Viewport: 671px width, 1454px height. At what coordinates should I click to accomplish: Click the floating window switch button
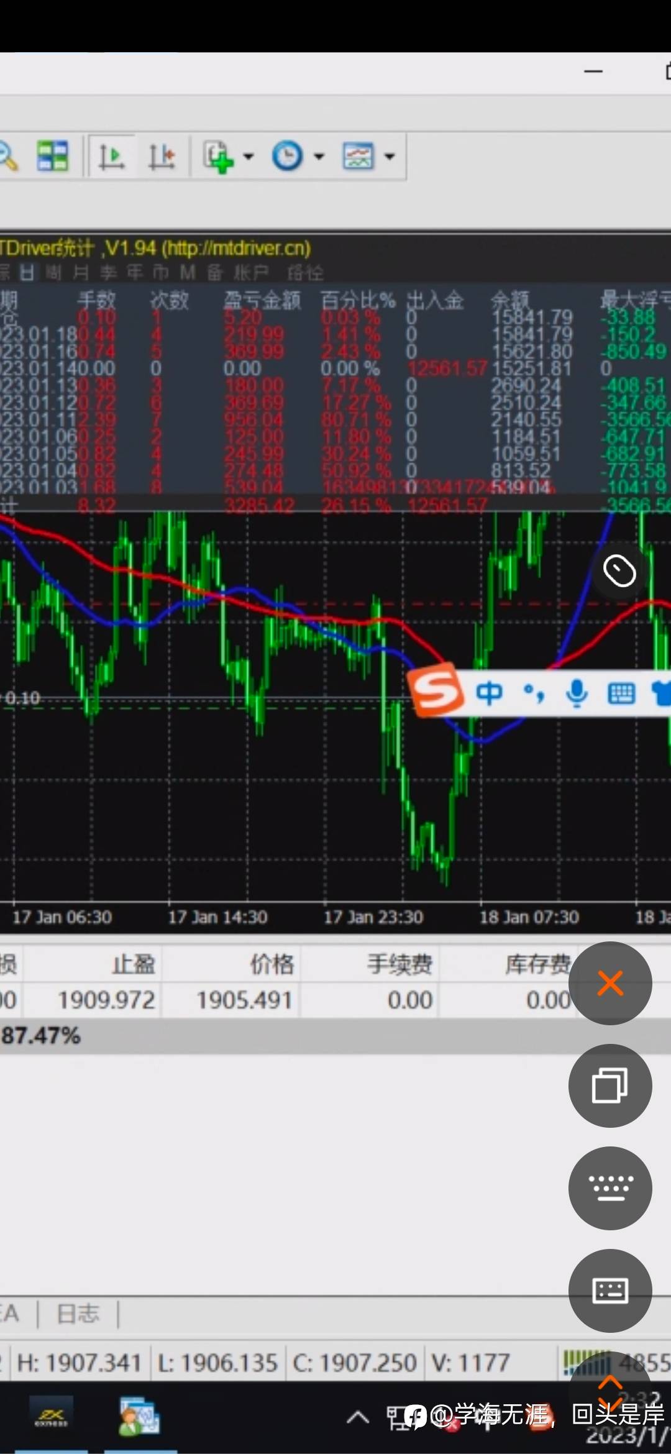pyautogui.click(x=610, y=1086)
